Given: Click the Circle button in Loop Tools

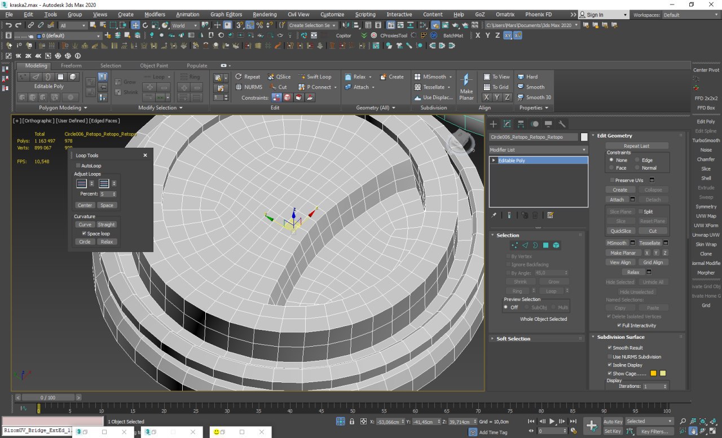Looking at the screenshot, I should pos(85,242).
